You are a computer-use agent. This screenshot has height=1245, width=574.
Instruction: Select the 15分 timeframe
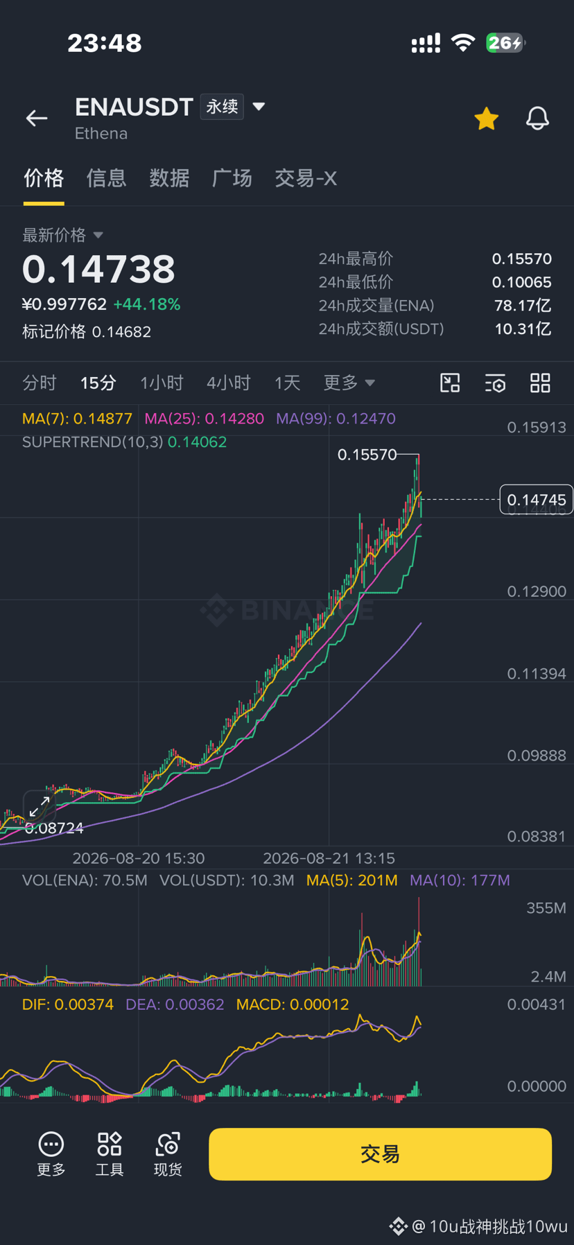coord(98,383)
